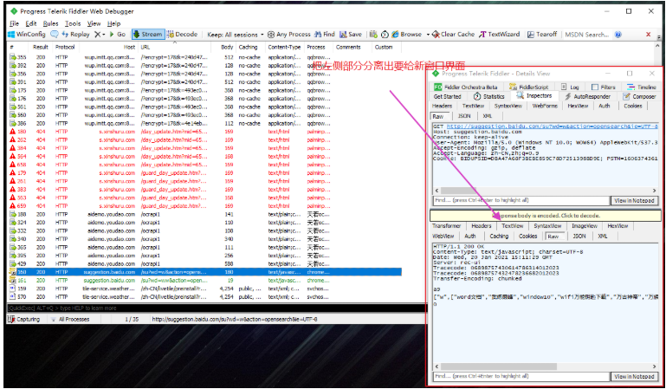Toggle Stream mode in the toolbar

pyautogui.click(x=148, y=35)
